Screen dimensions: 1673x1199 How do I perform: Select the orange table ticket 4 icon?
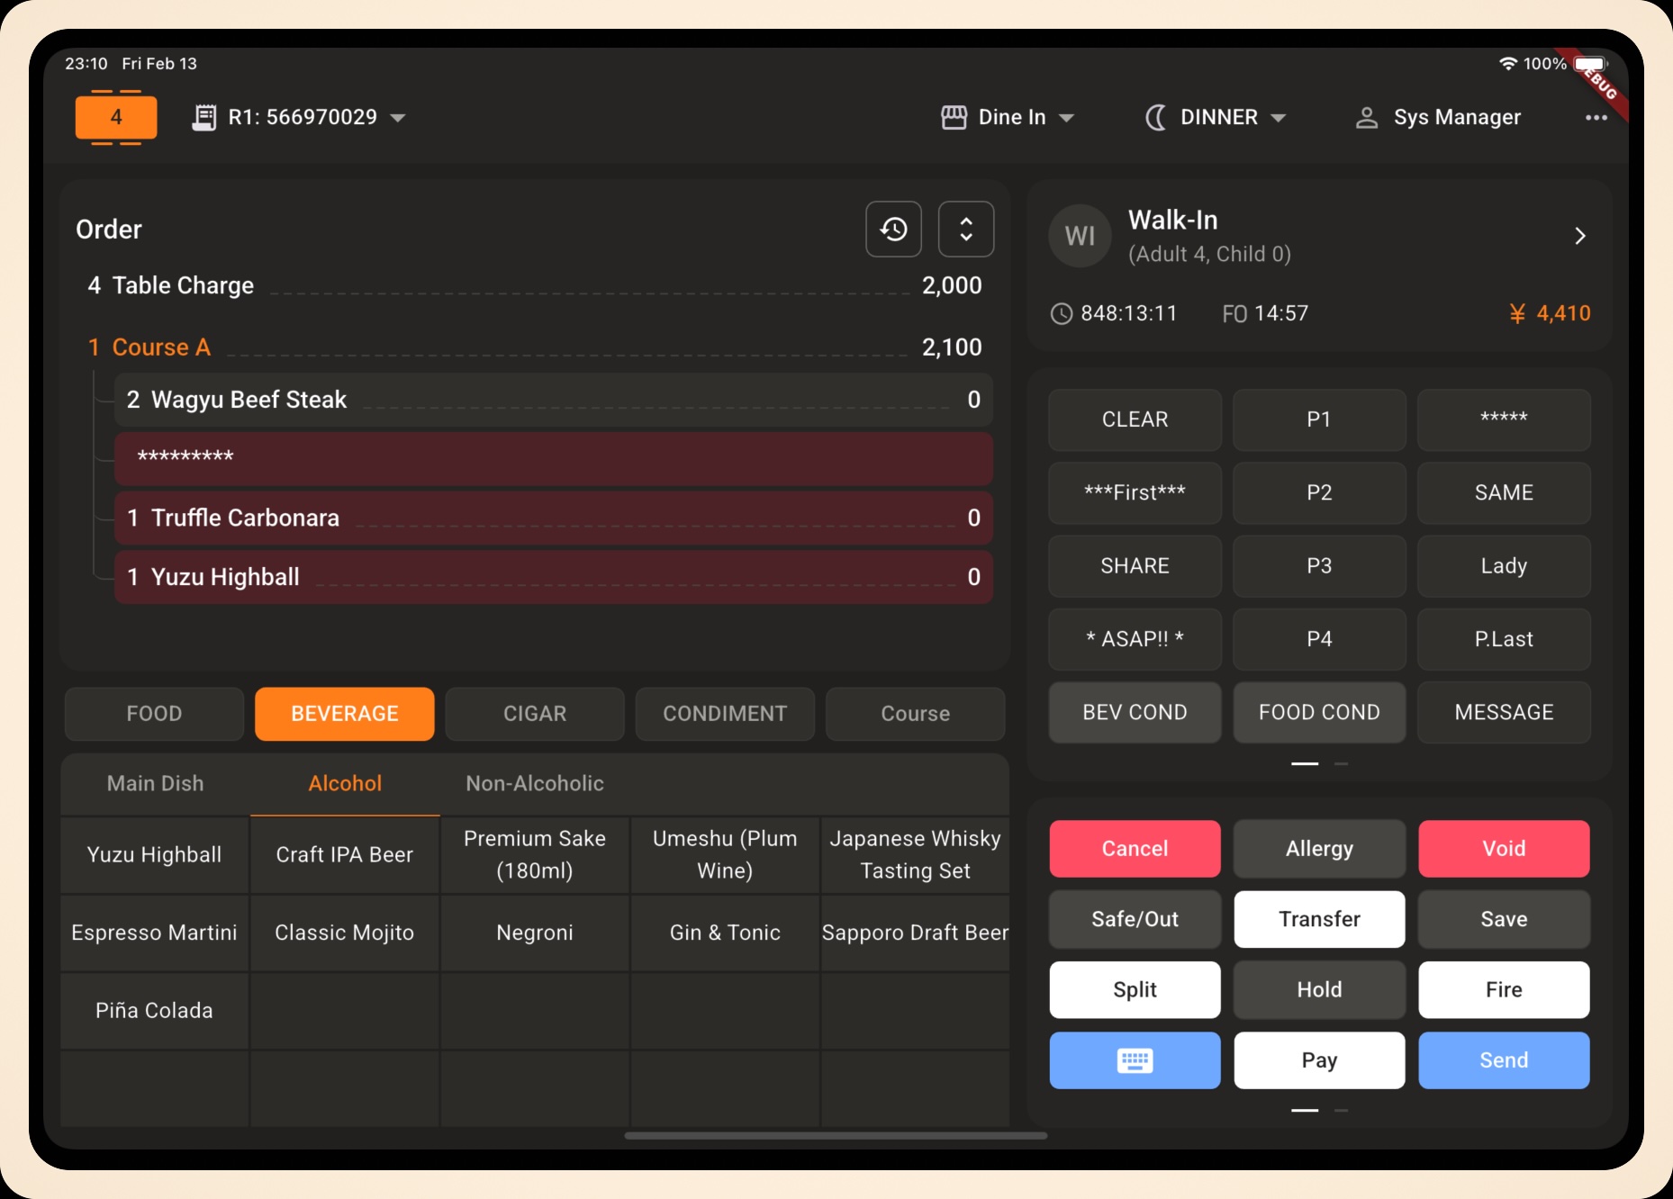[115, 117]
